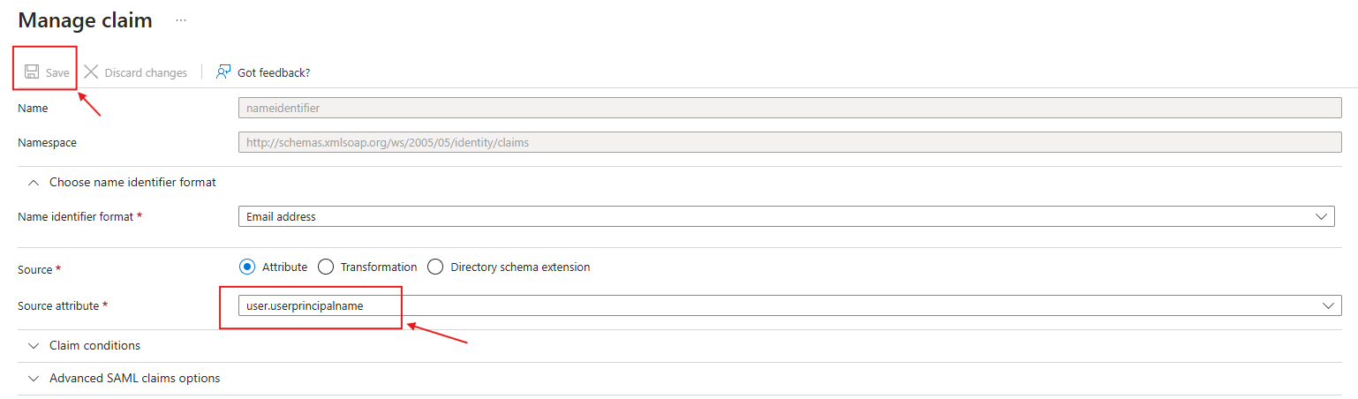Expand the Claim conditions section

point(94,345)
